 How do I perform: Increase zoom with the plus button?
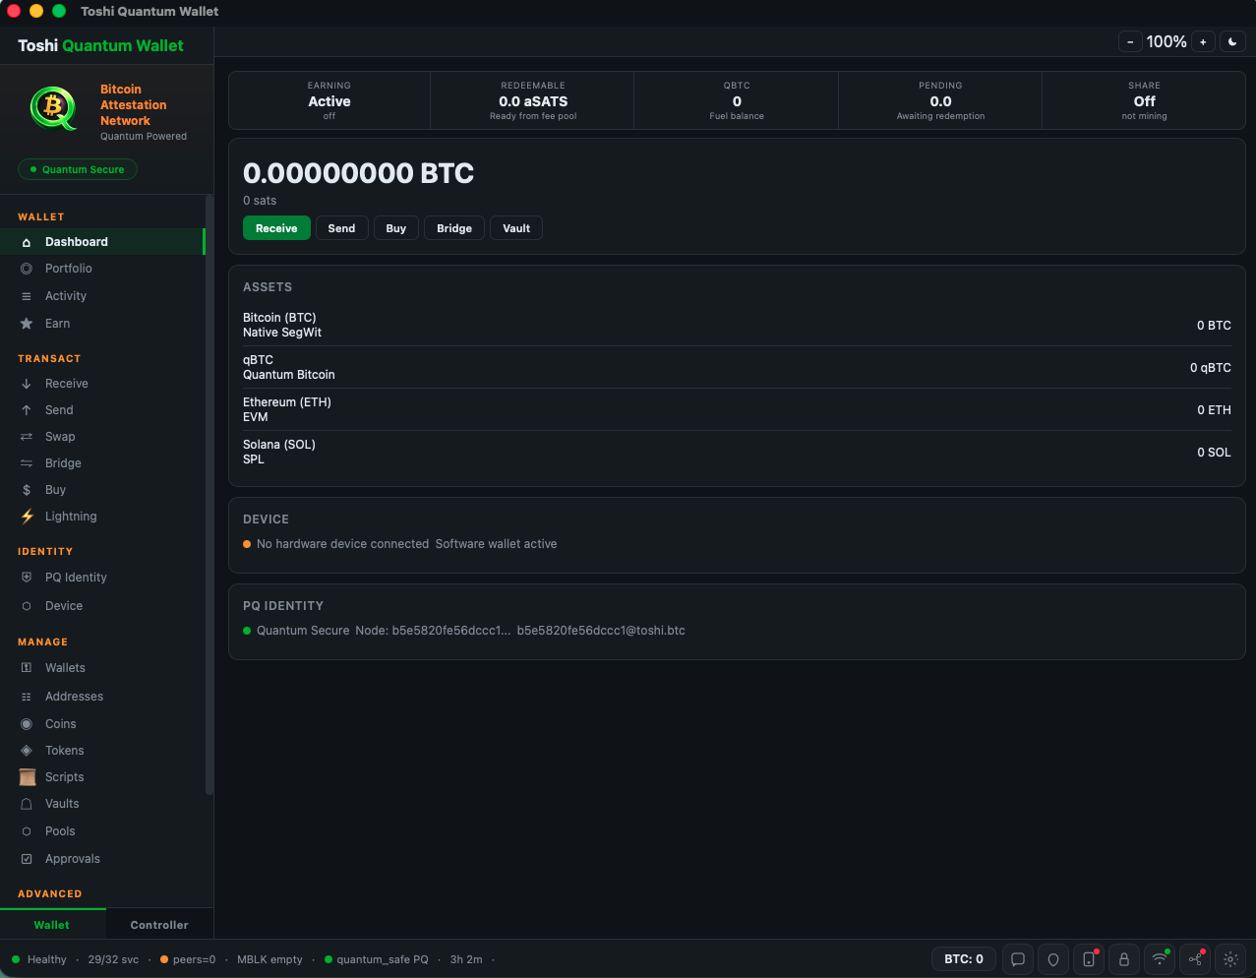point(1203,42)
